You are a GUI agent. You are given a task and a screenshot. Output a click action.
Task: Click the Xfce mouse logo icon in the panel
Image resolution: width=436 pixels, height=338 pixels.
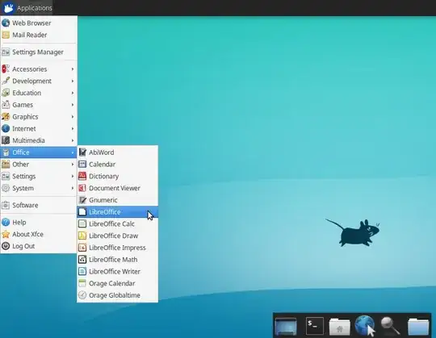(8, 8)
